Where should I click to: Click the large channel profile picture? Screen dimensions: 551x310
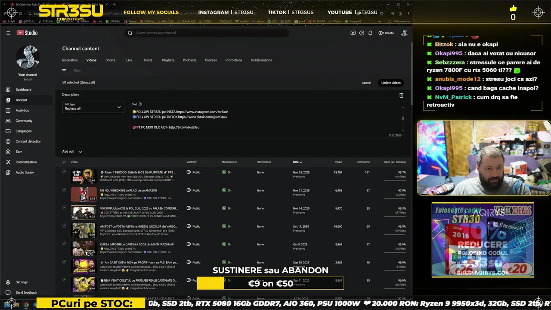point(28,57)
